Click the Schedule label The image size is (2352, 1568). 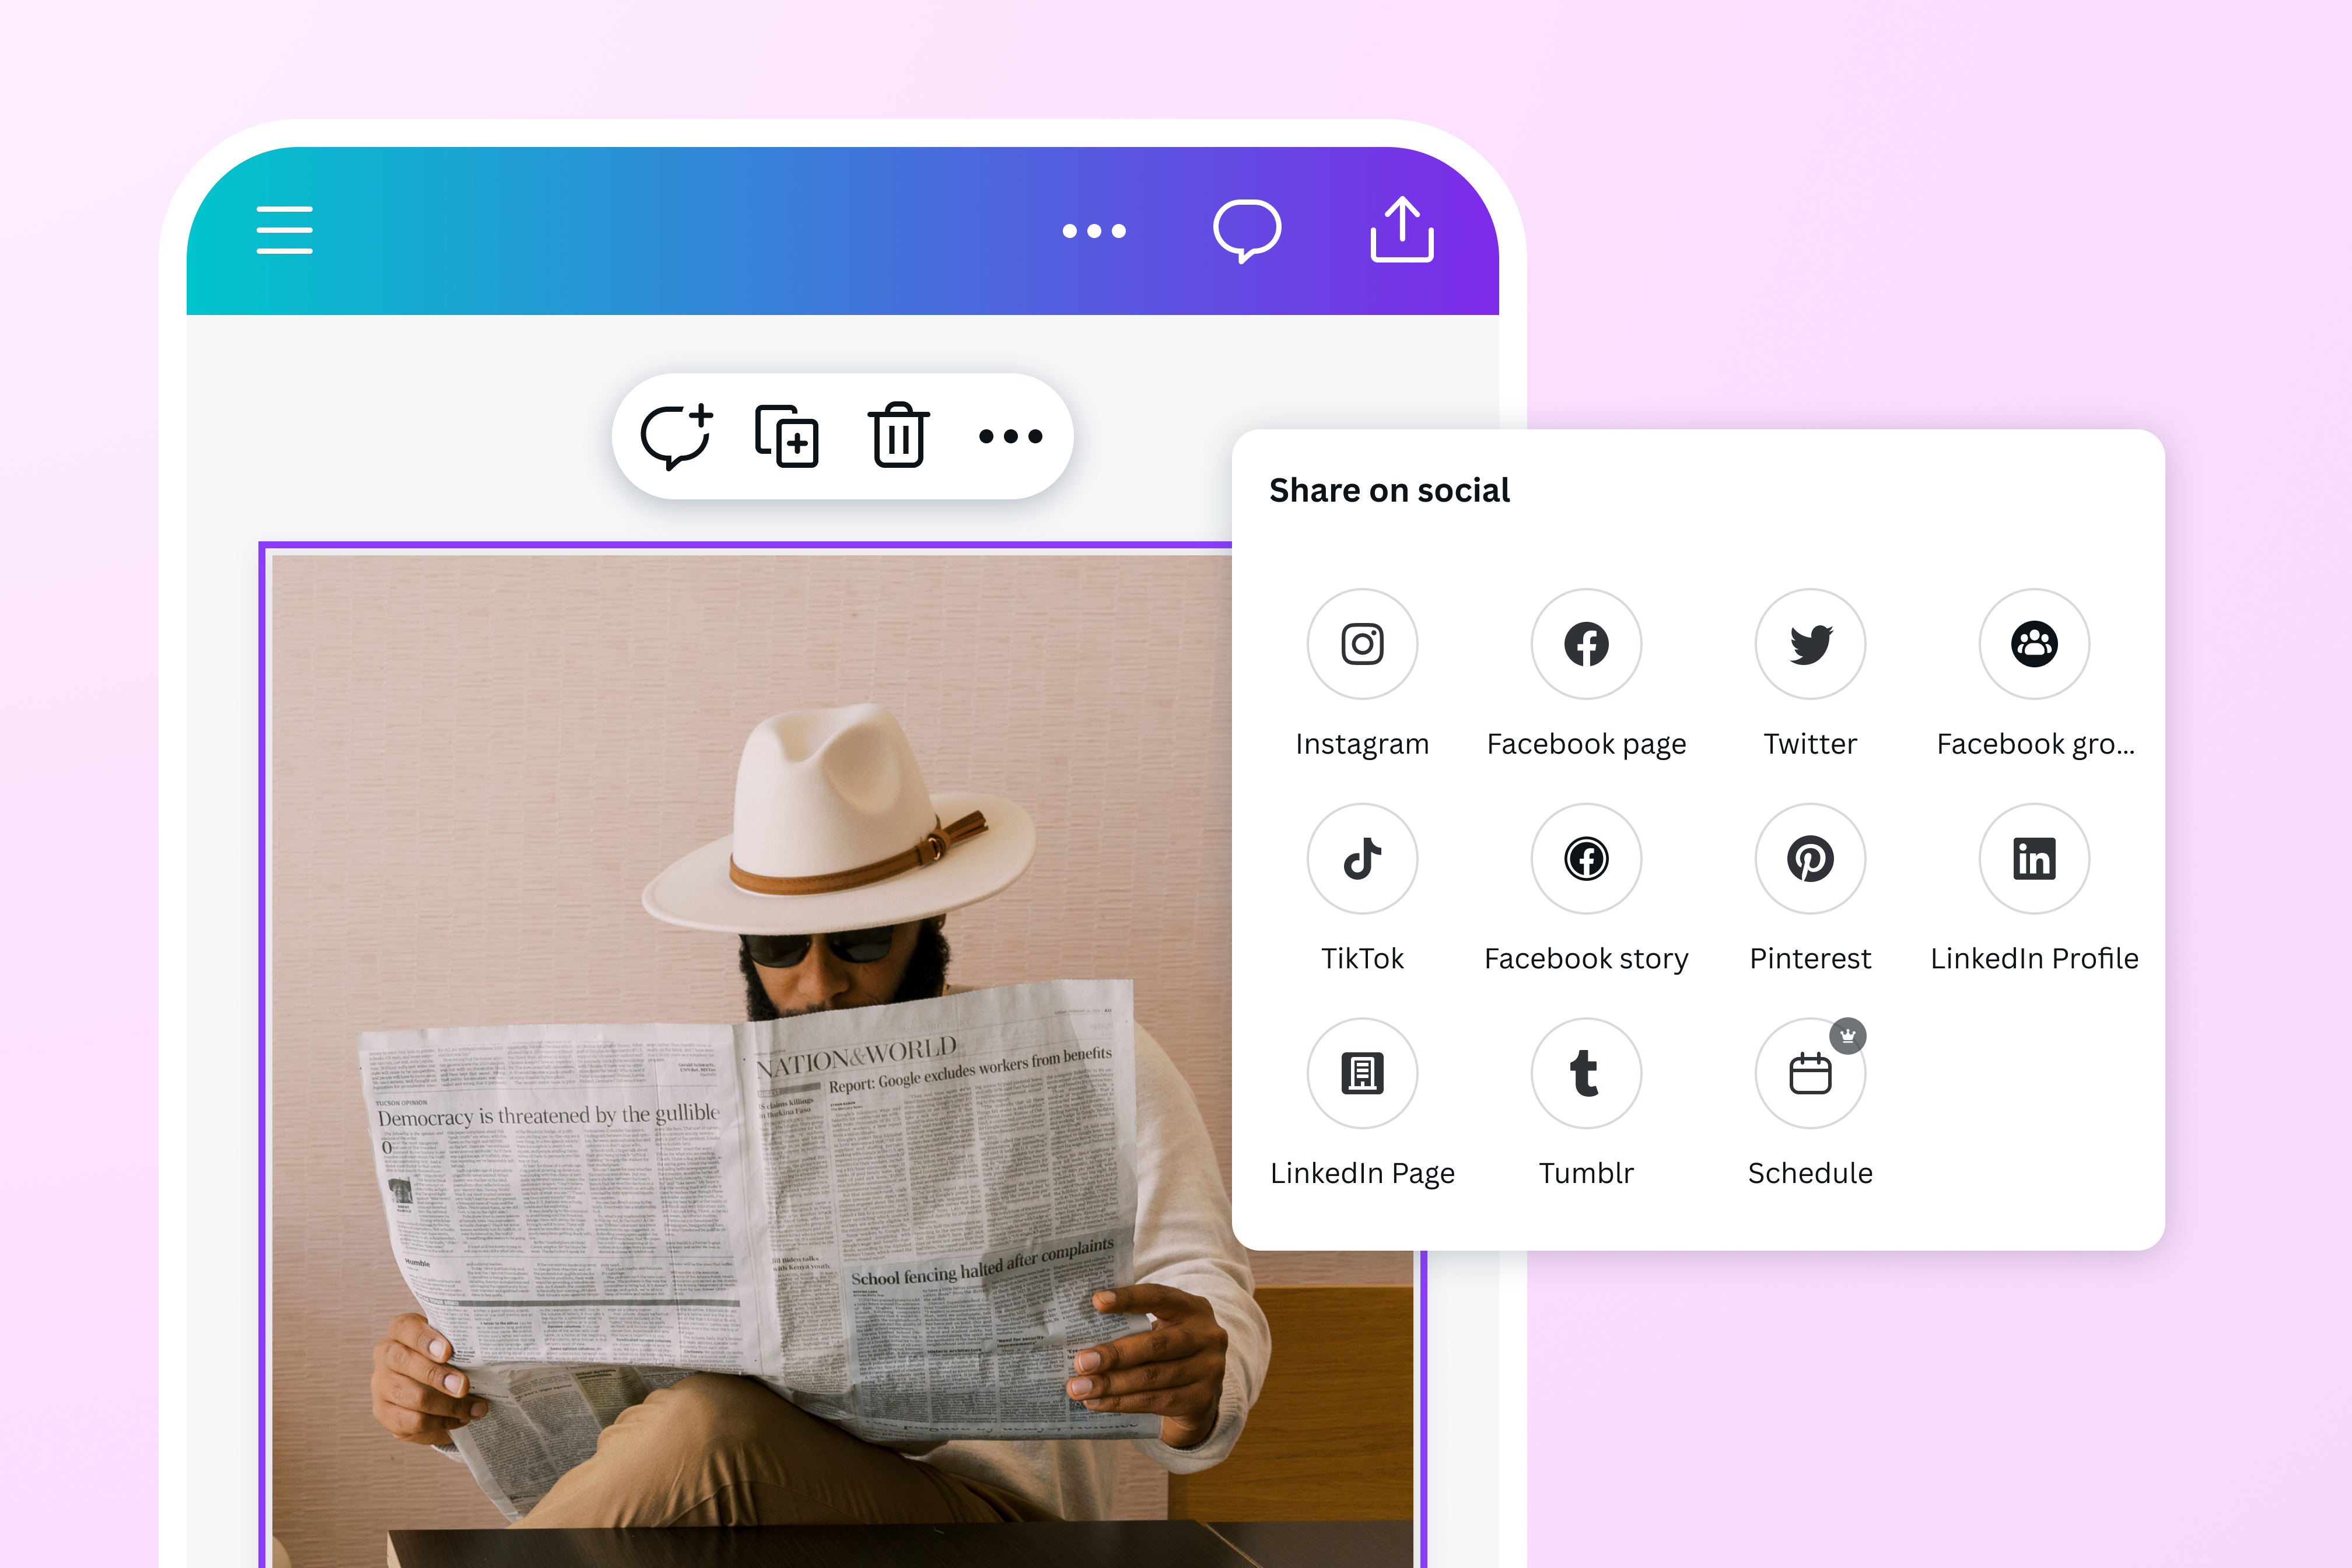tap(1810, 1172)
